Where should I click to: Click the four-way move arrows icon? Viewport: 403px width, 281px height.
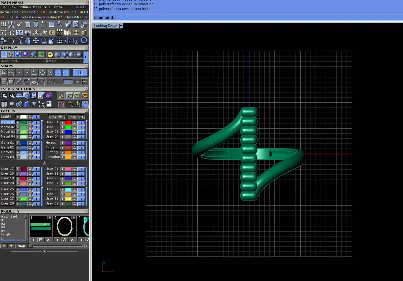pyautogui.click(x=36, y=41)
